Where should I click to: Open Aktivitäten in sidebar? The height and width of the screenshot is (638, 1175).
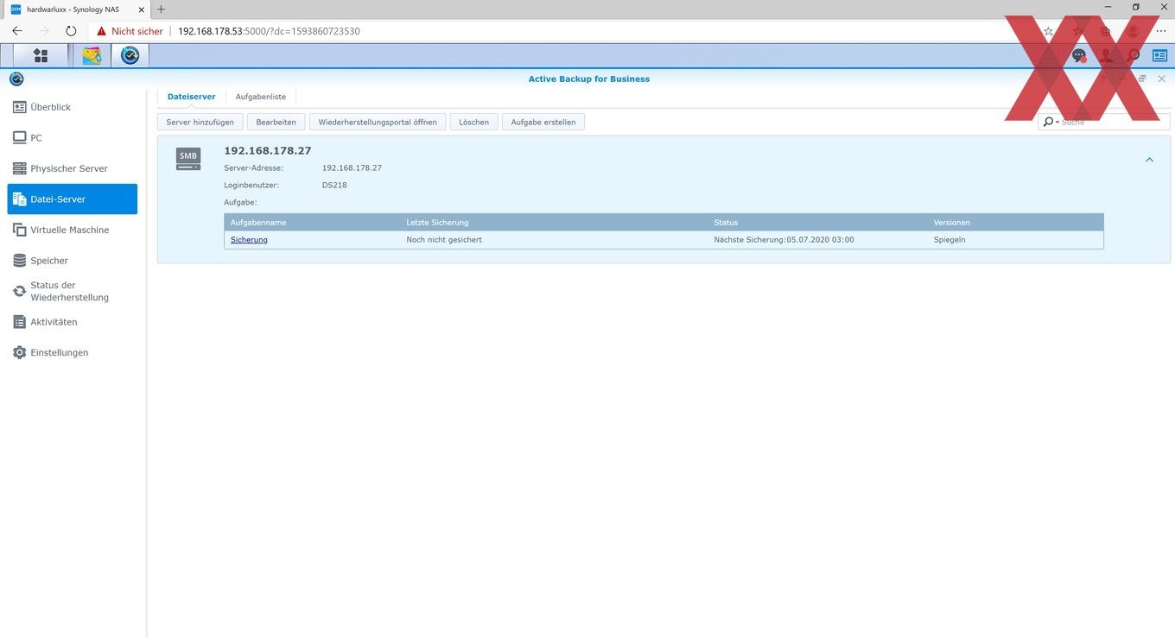73,321
